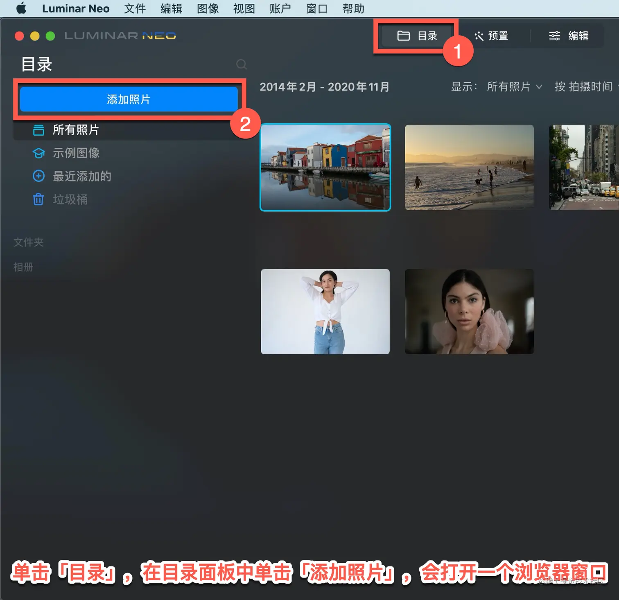Click the sliders icon in 编辑 tab
The width and height of the screenshot is (619, 600).
pyautogui.click(x=554, y=36)
